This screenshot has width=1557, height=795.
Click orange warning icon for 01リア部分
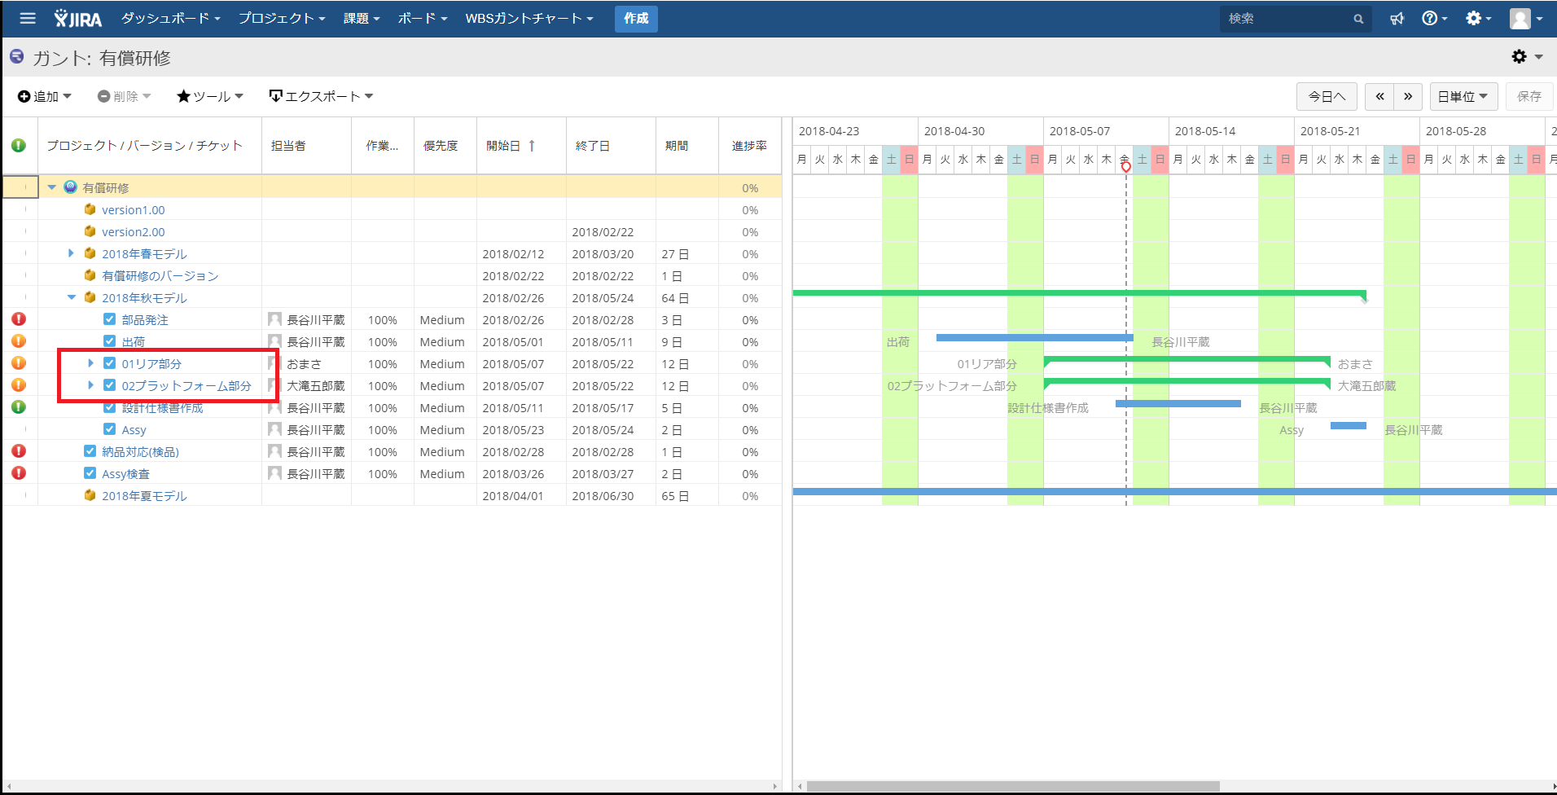19,363
